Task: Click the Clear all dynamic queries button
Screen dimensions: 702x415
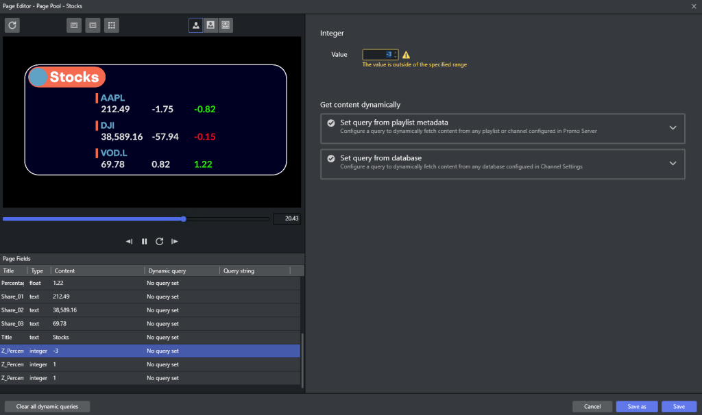Action: pyautogui.click(x=47, y=407)
